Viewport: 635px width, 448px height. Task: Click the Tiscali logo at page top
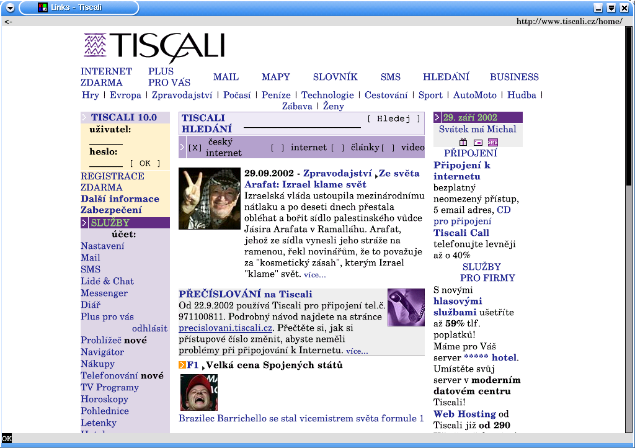click(x=154, y=47)
